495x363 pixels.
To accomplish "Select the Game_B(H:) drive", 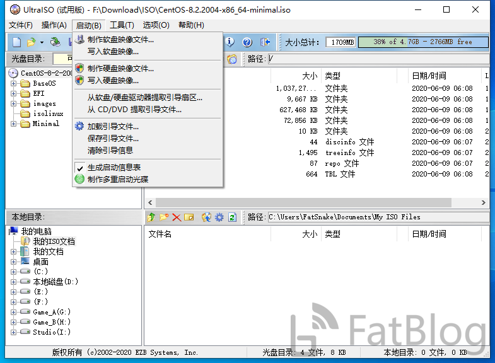I will tap(52, 322).
